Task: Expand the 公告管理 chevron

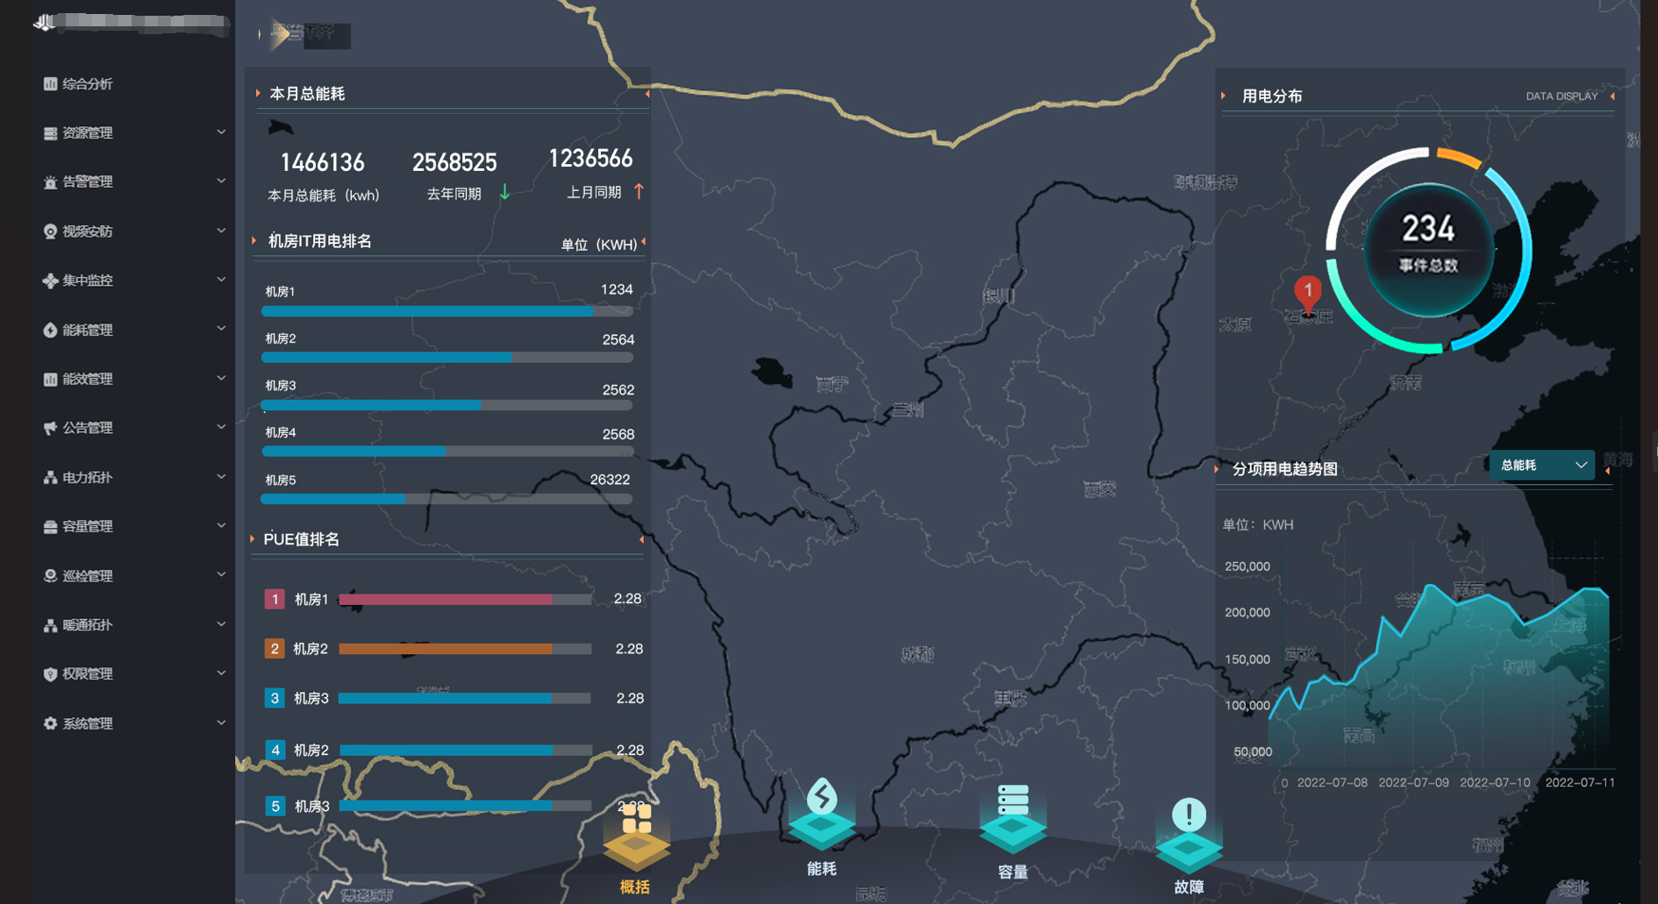Action: point(221,427)
